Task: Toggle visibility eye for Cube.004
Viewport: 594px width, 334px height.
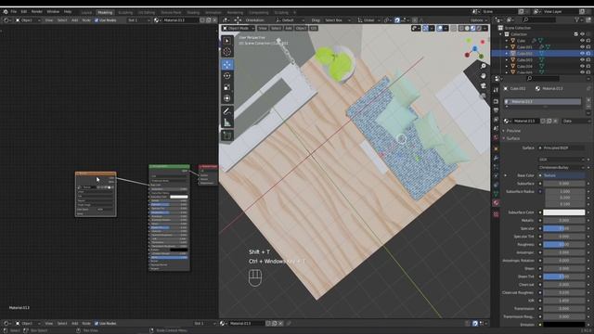Action: (x=582, y=66)
